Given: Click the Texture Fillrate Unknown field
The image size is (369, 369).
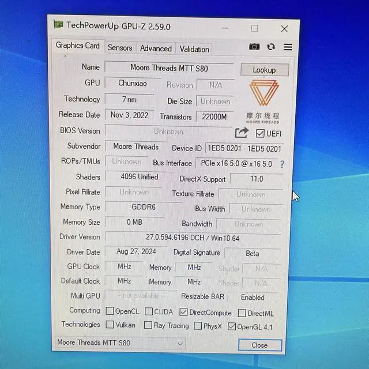Looking at the screenshot, I should coord(251,194).
